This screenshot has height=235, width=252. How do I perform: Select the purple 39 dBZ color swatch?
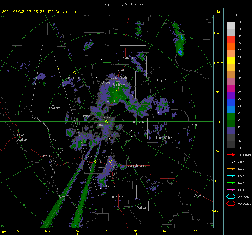point(231,95)
